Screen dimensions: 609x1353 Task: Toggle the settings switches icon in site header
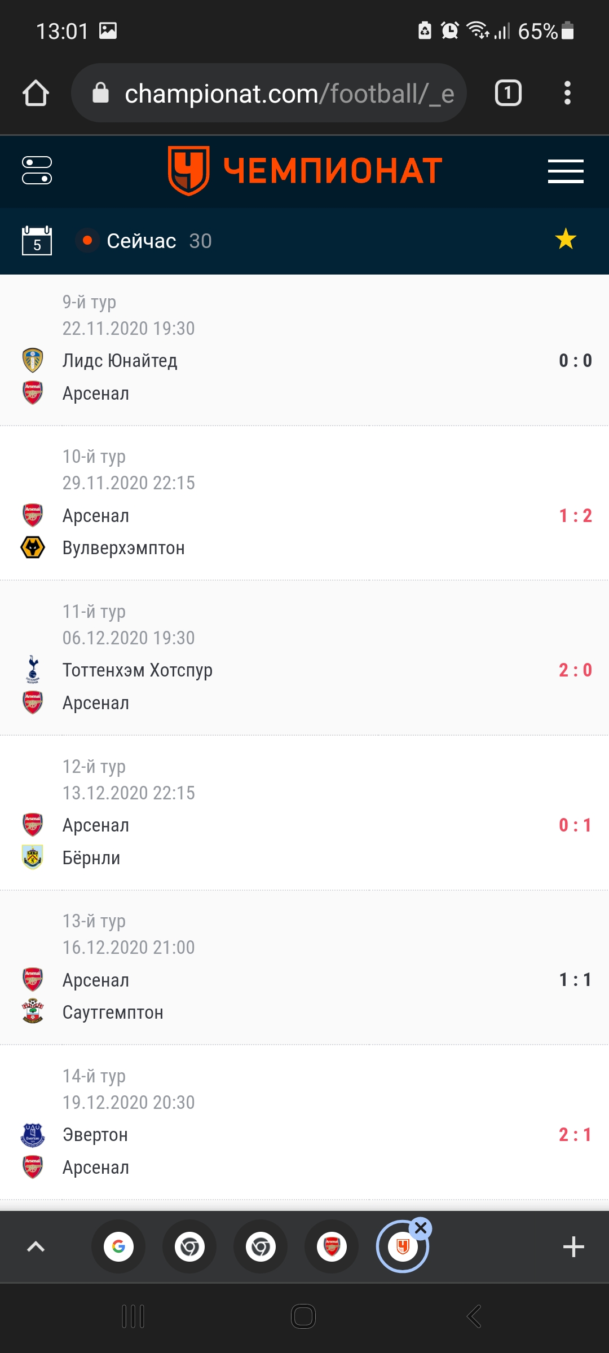(x=37, y=170)
